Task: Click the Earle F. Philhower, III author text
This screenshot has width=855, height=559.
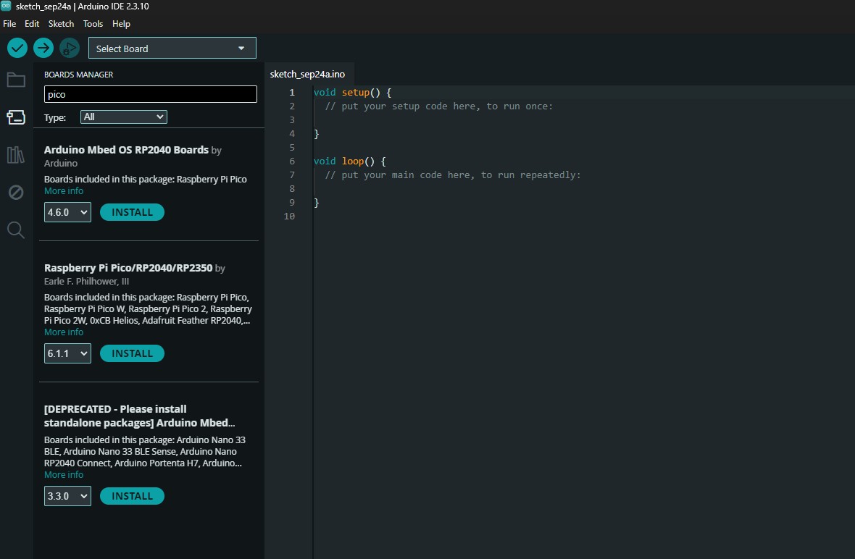Action: coord(87,281)
